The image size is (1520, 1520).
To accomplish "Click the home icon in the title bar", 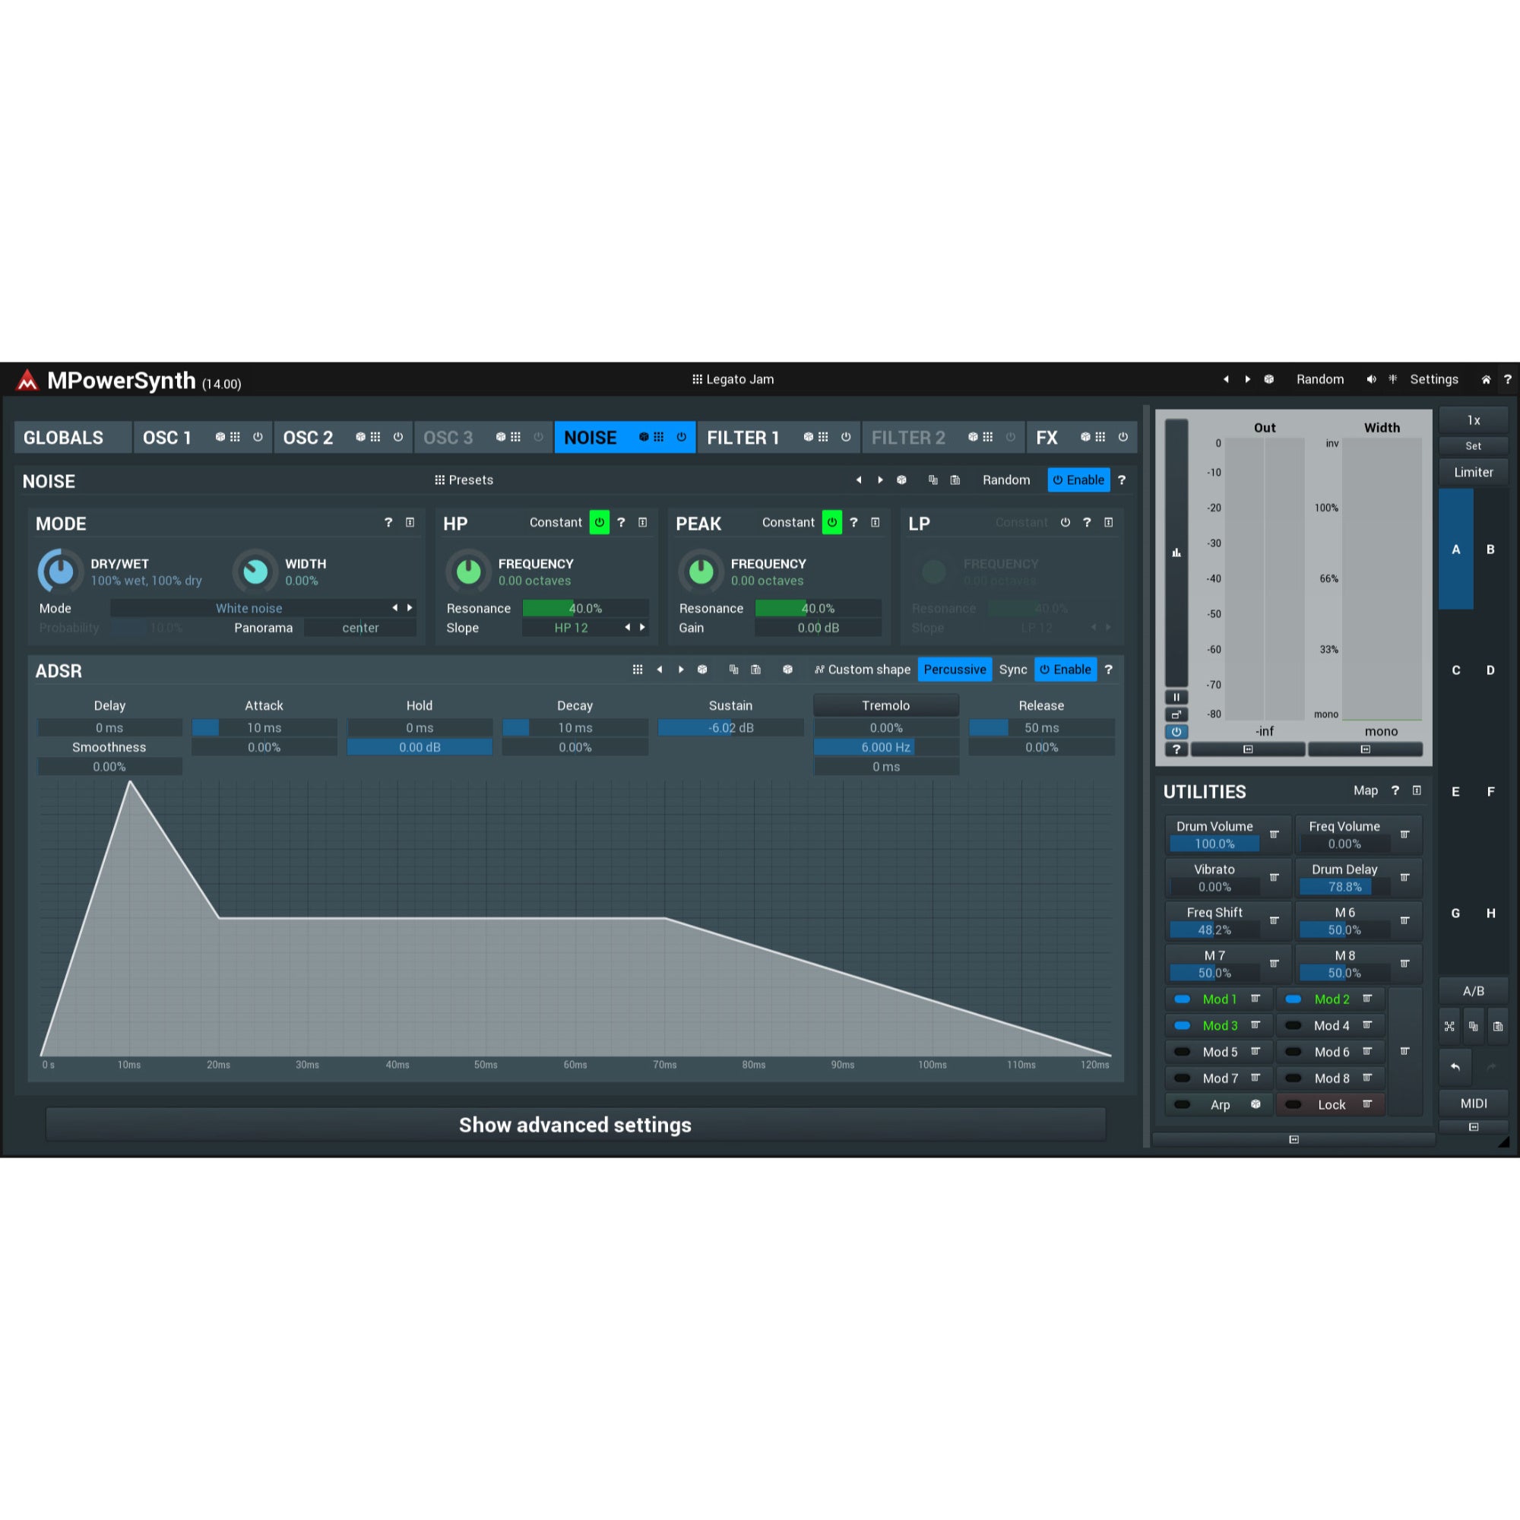I will tap(1486, 379).
